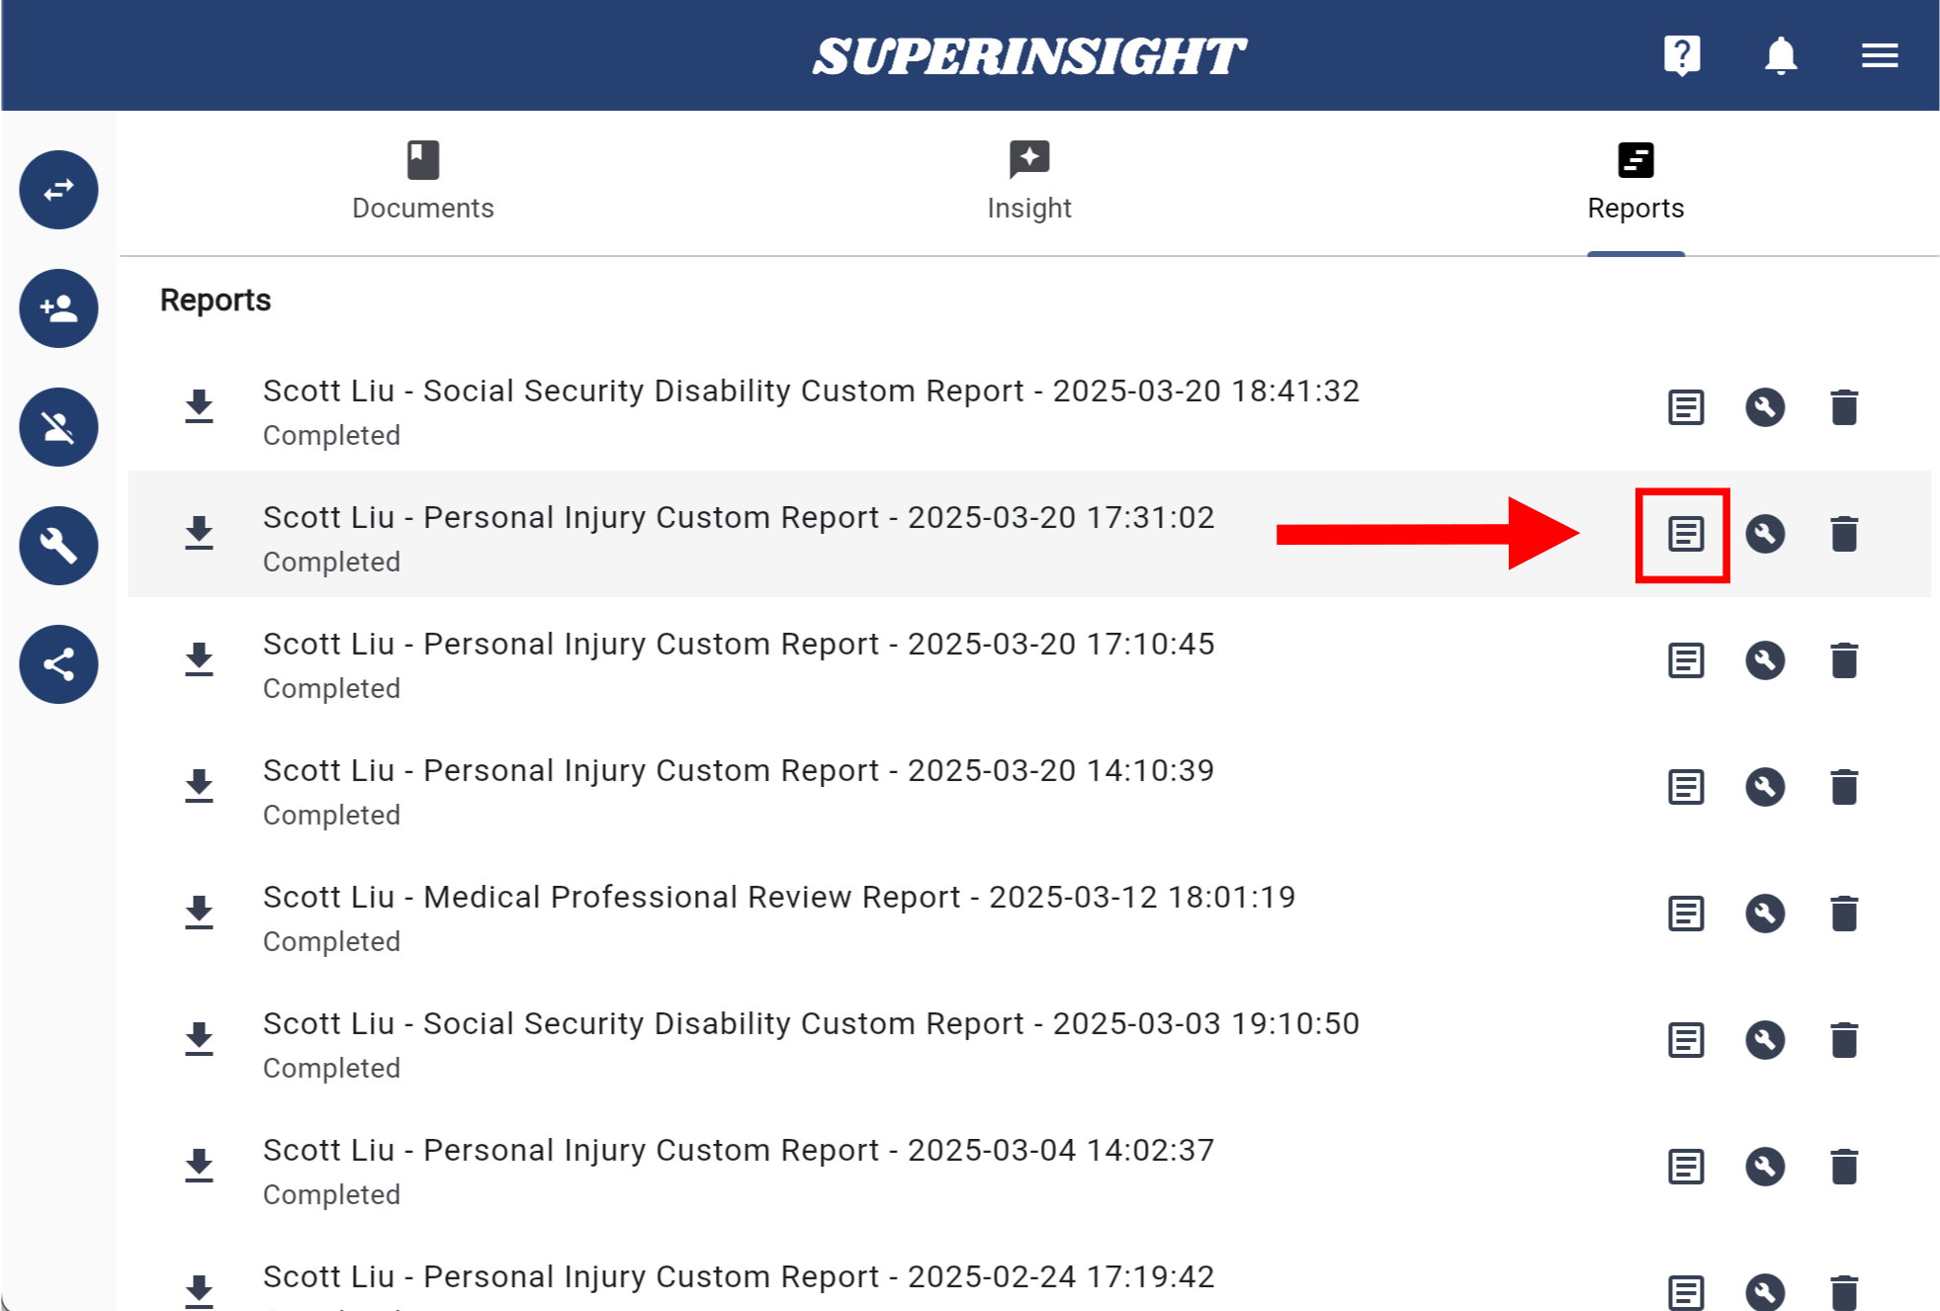
Task: Click the 2025-03-04 14:02:37 Personal Injury report title
Action: tap(738, 1150)
